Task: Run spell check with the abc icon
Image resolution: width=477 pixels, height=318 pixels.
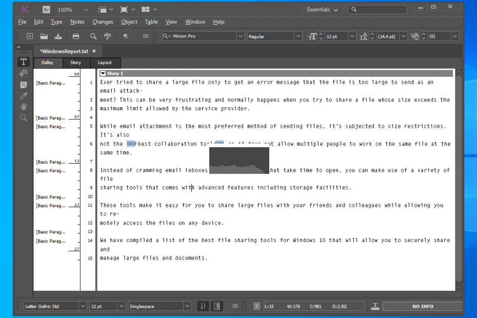Action: pyautogui.click(x=108, y=36)
